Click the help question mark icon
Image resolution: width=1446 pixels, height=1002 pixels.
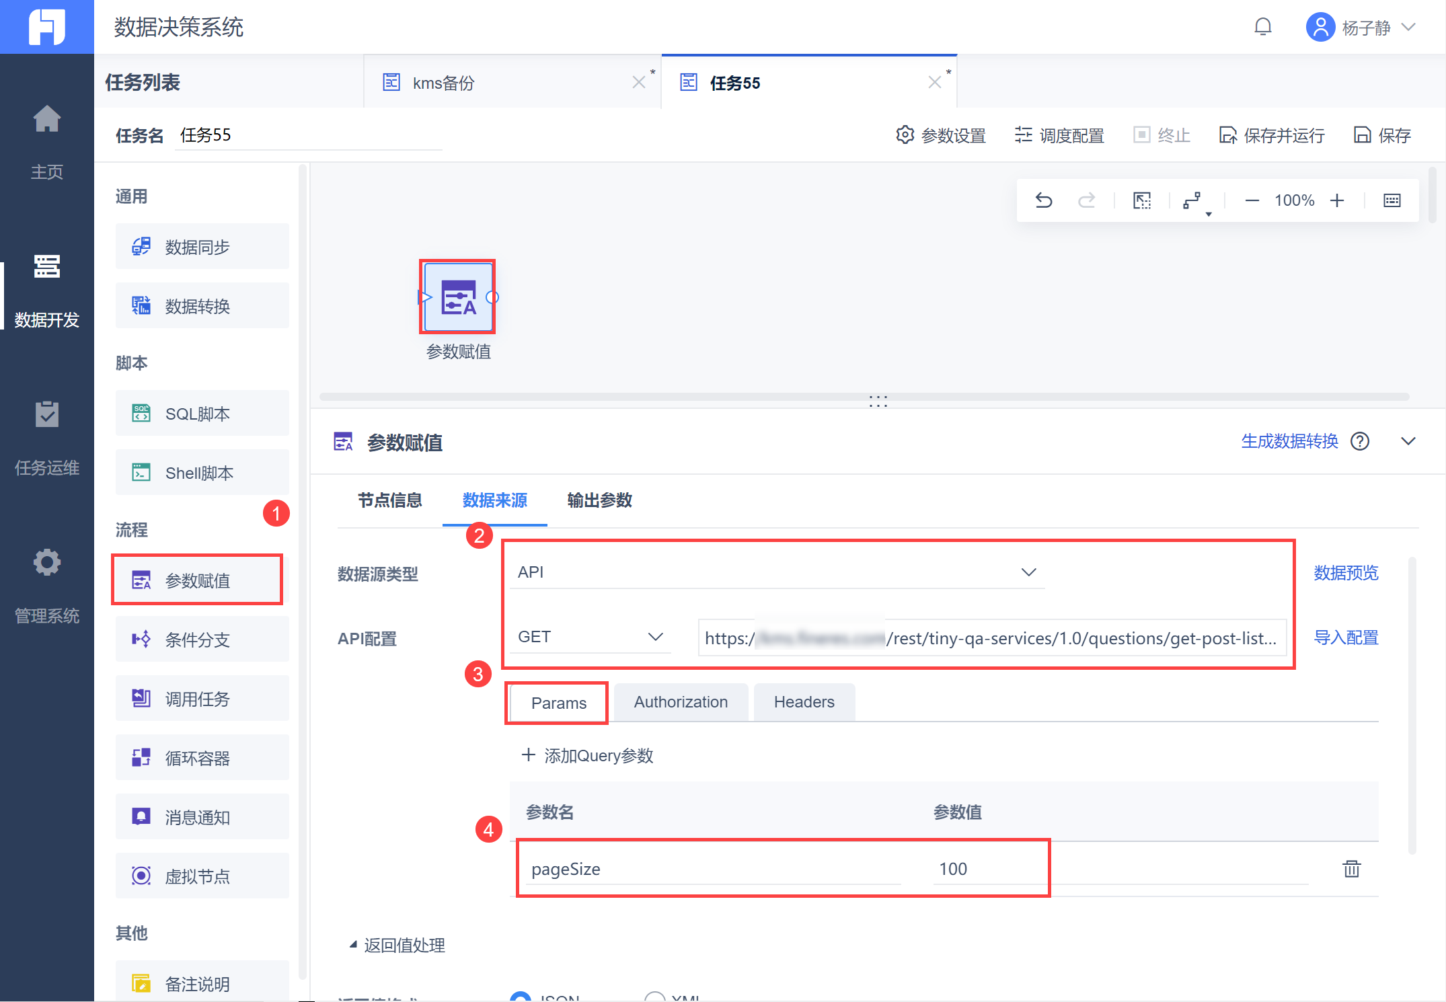(1360, 442)
